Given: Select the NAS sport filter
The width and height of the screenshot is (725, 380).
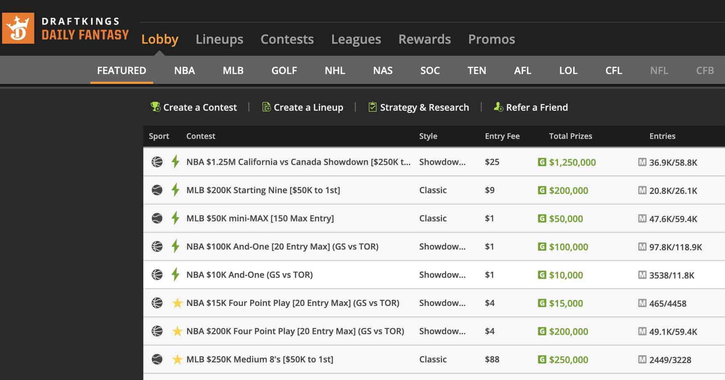Looking at the screenshot, I should click(x=383, y=70).
